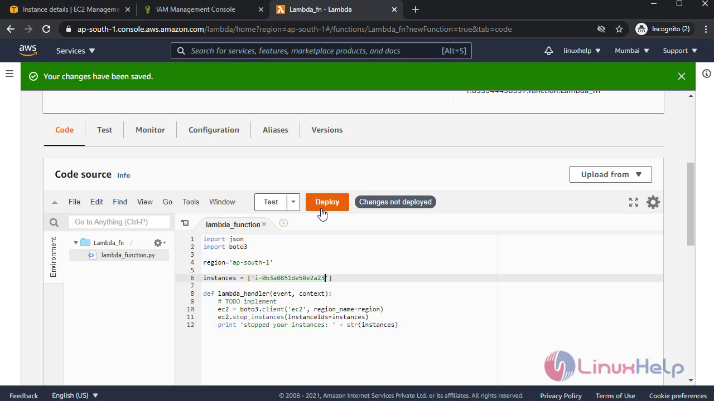This screenshot has height=401, width=714.
Task: Collapse the editor menu bar arrow
Action: pyautogui.click(x=54, y=202)
